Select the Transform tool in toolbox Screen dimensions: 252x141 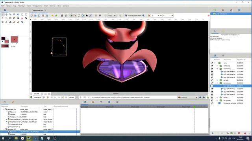coord(3,14)
